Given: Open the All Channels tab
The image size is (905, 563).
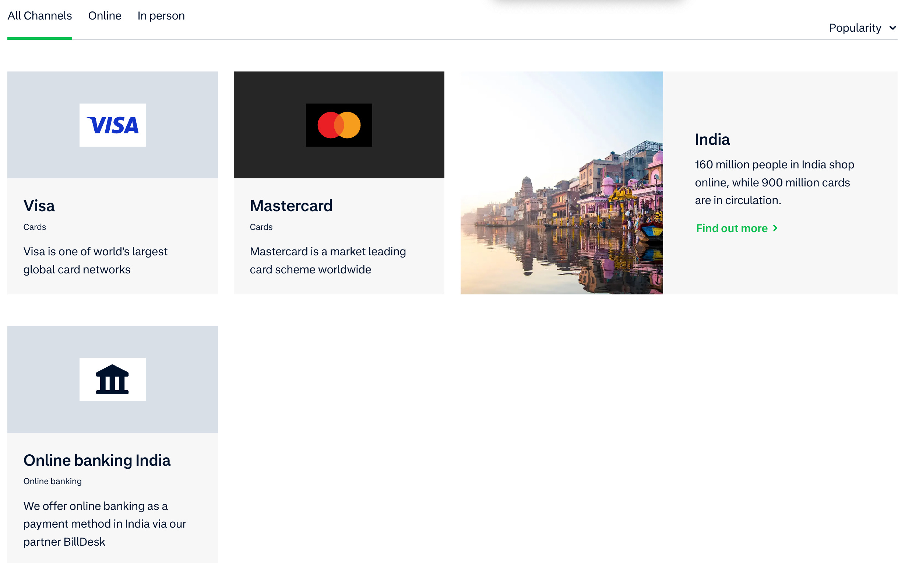Looking at the screenshot, I should [39, 15].
